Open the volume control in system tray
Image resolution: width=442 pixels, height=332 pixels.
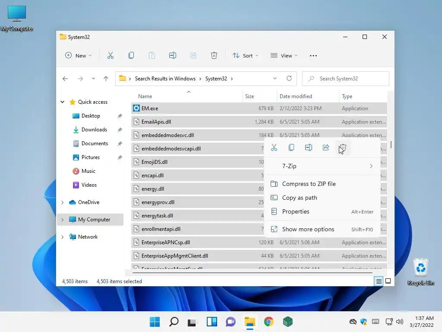tap(399, 322)
